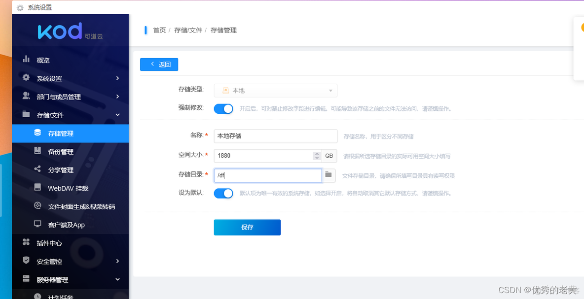
Task: Open 客户端及App menu item
Action: (66, 225)
